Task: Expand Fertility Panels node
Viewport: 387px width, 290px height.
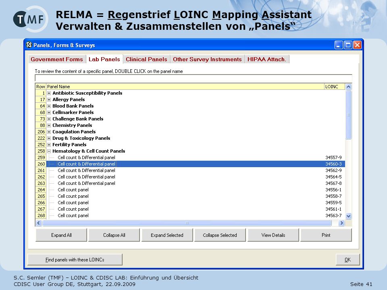Action: click(49, 145)
